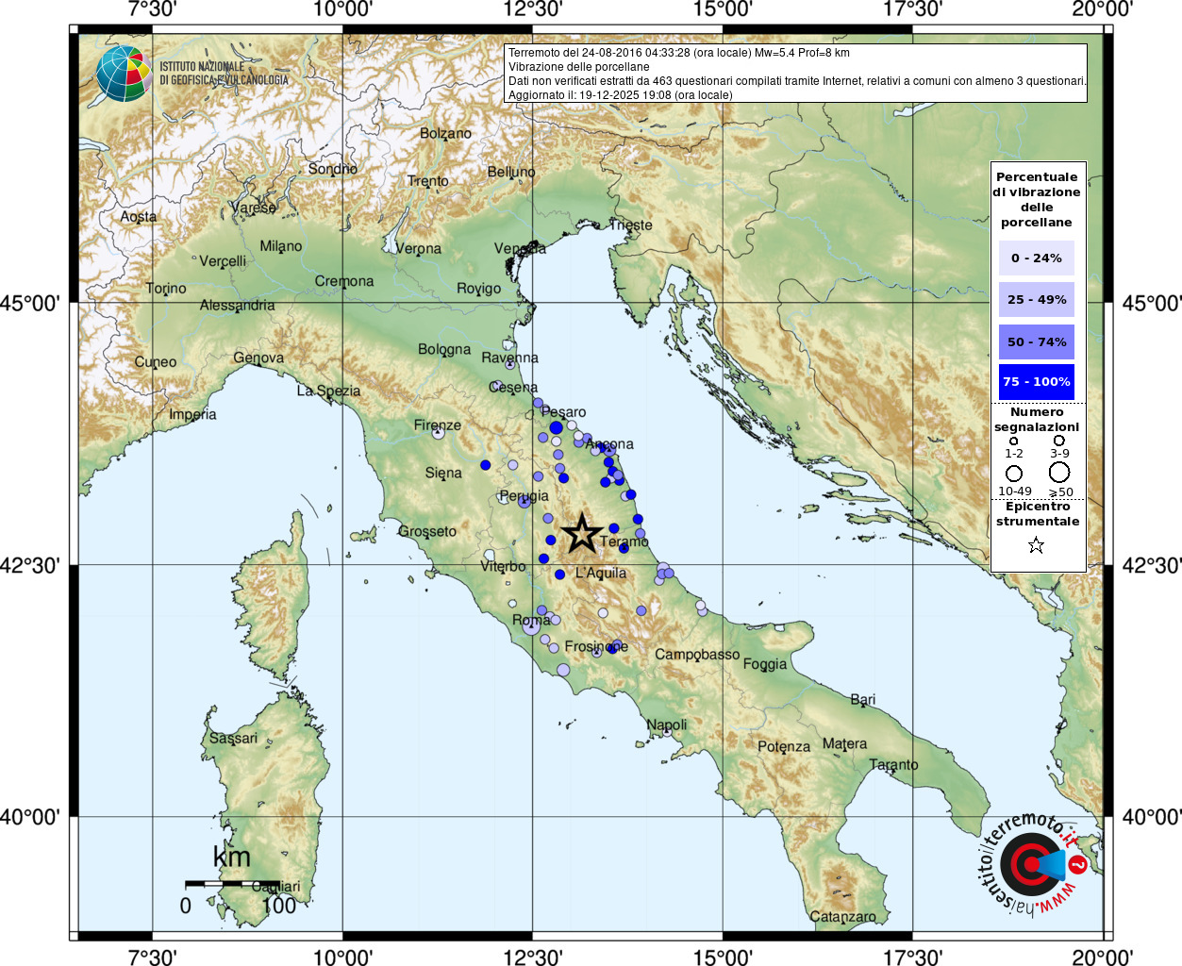Click the Foggia city label
The width and height of the screenshot is (1182, 966).
pos(765,664)
